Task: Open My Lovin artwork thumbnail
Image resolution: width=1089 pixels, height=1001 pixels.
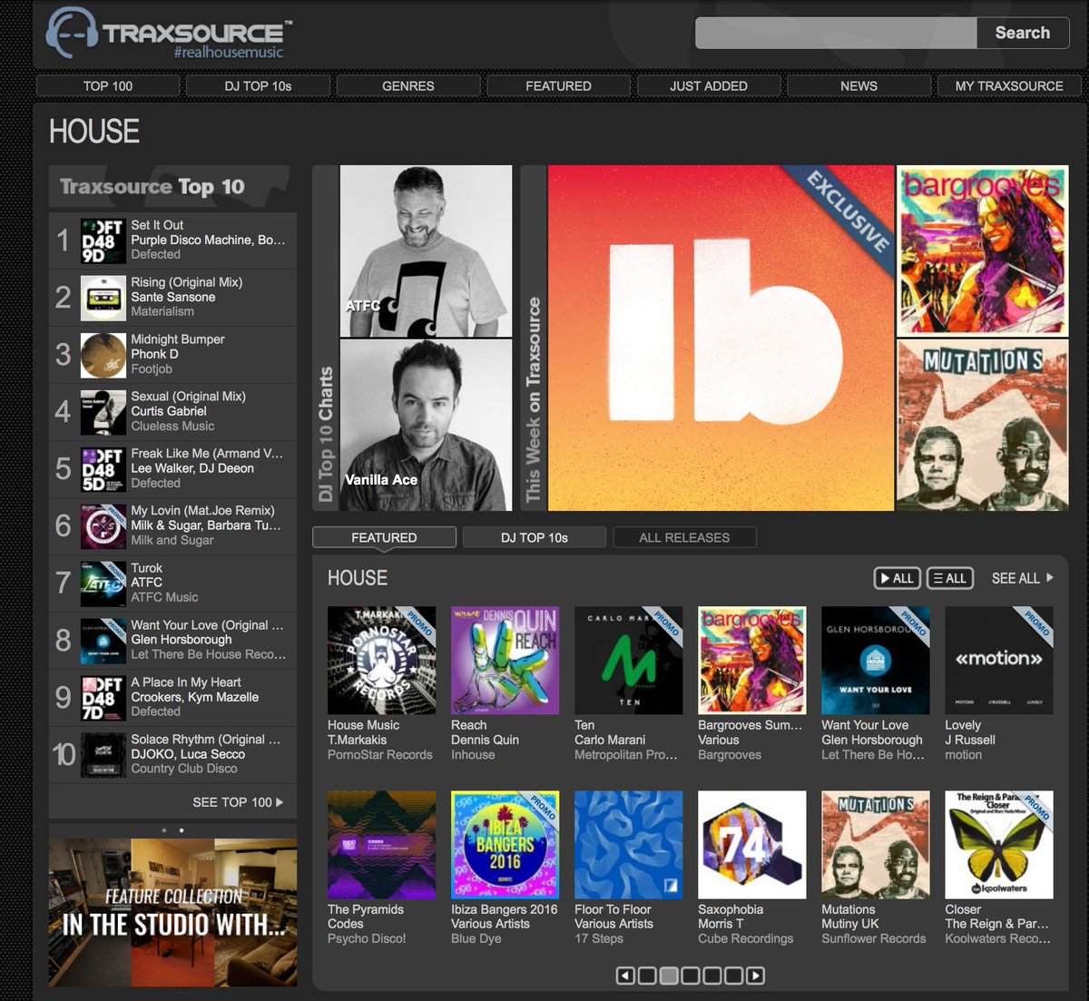Action: coord(103,526)
